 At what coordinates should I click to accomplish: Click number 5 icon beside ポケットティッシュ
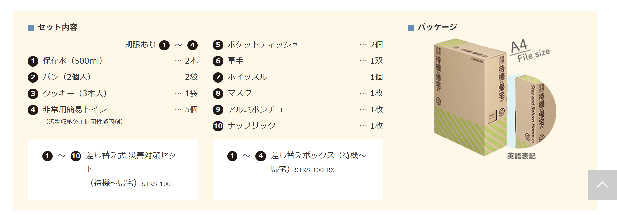pos(218,45)
